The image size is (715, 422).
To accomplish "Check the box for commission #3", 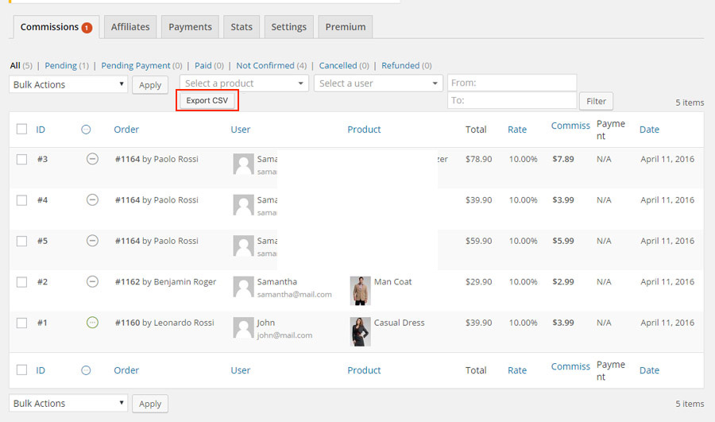I will click(x=21, y=159).
